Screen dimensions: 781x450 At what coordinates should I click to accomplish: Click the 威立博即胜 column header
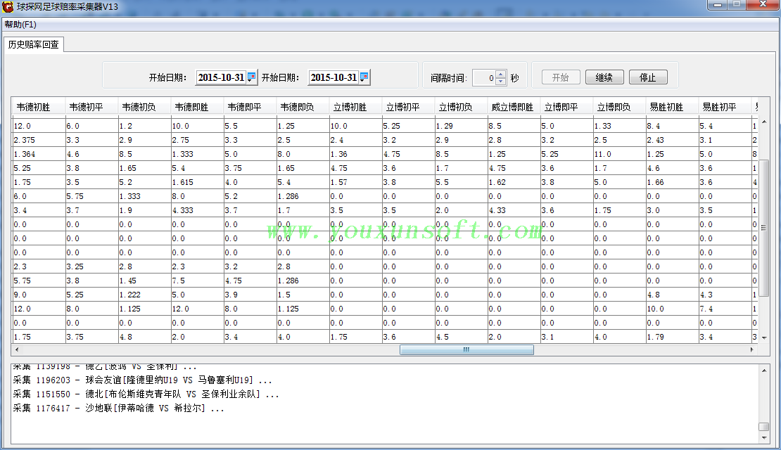click(x=512, y=108)
